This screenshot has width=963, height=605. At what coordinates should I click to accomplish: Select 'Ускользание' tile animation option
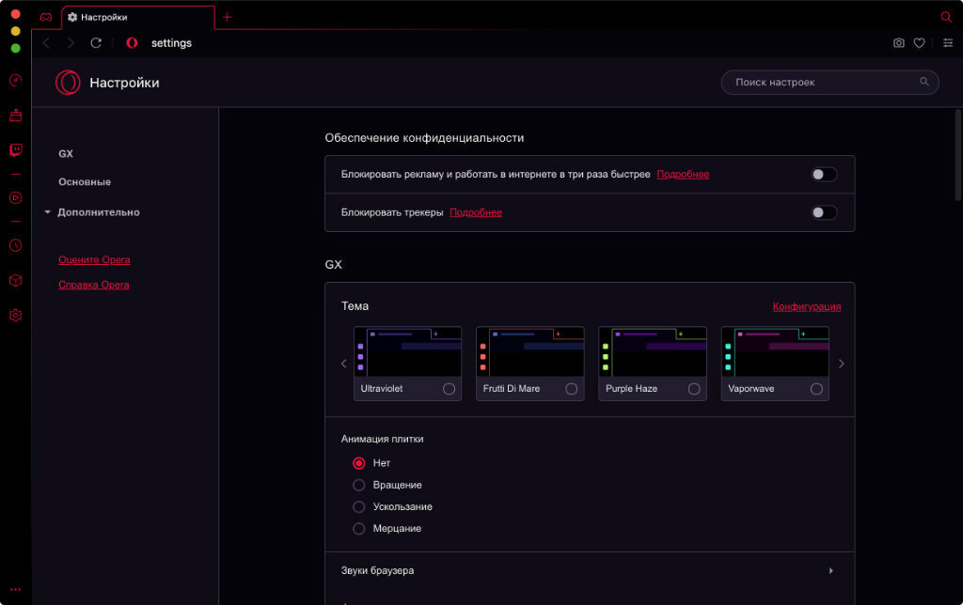tap(358, 506)
